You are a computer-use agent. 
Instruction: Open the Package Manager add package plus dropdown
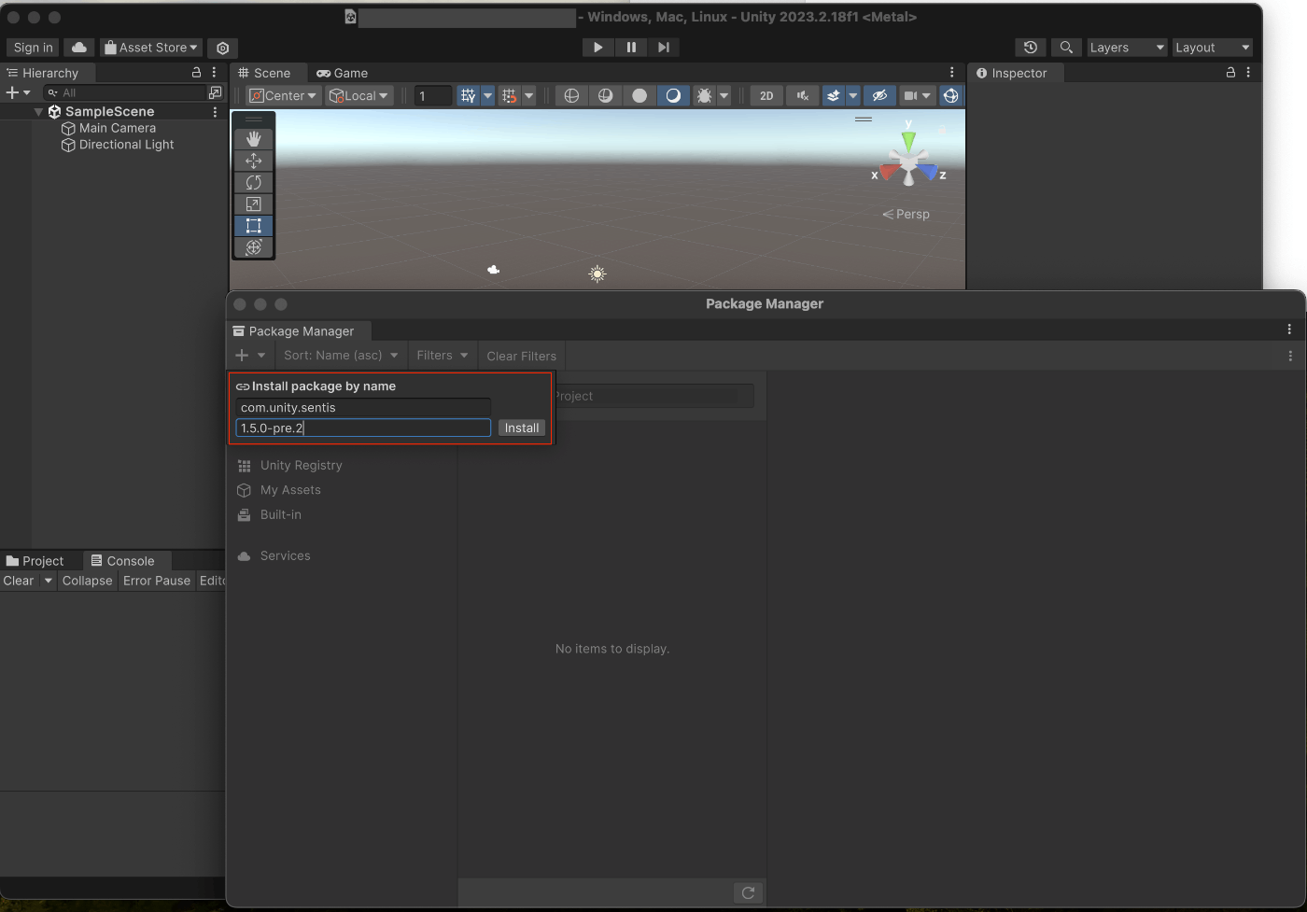point(250,356)
